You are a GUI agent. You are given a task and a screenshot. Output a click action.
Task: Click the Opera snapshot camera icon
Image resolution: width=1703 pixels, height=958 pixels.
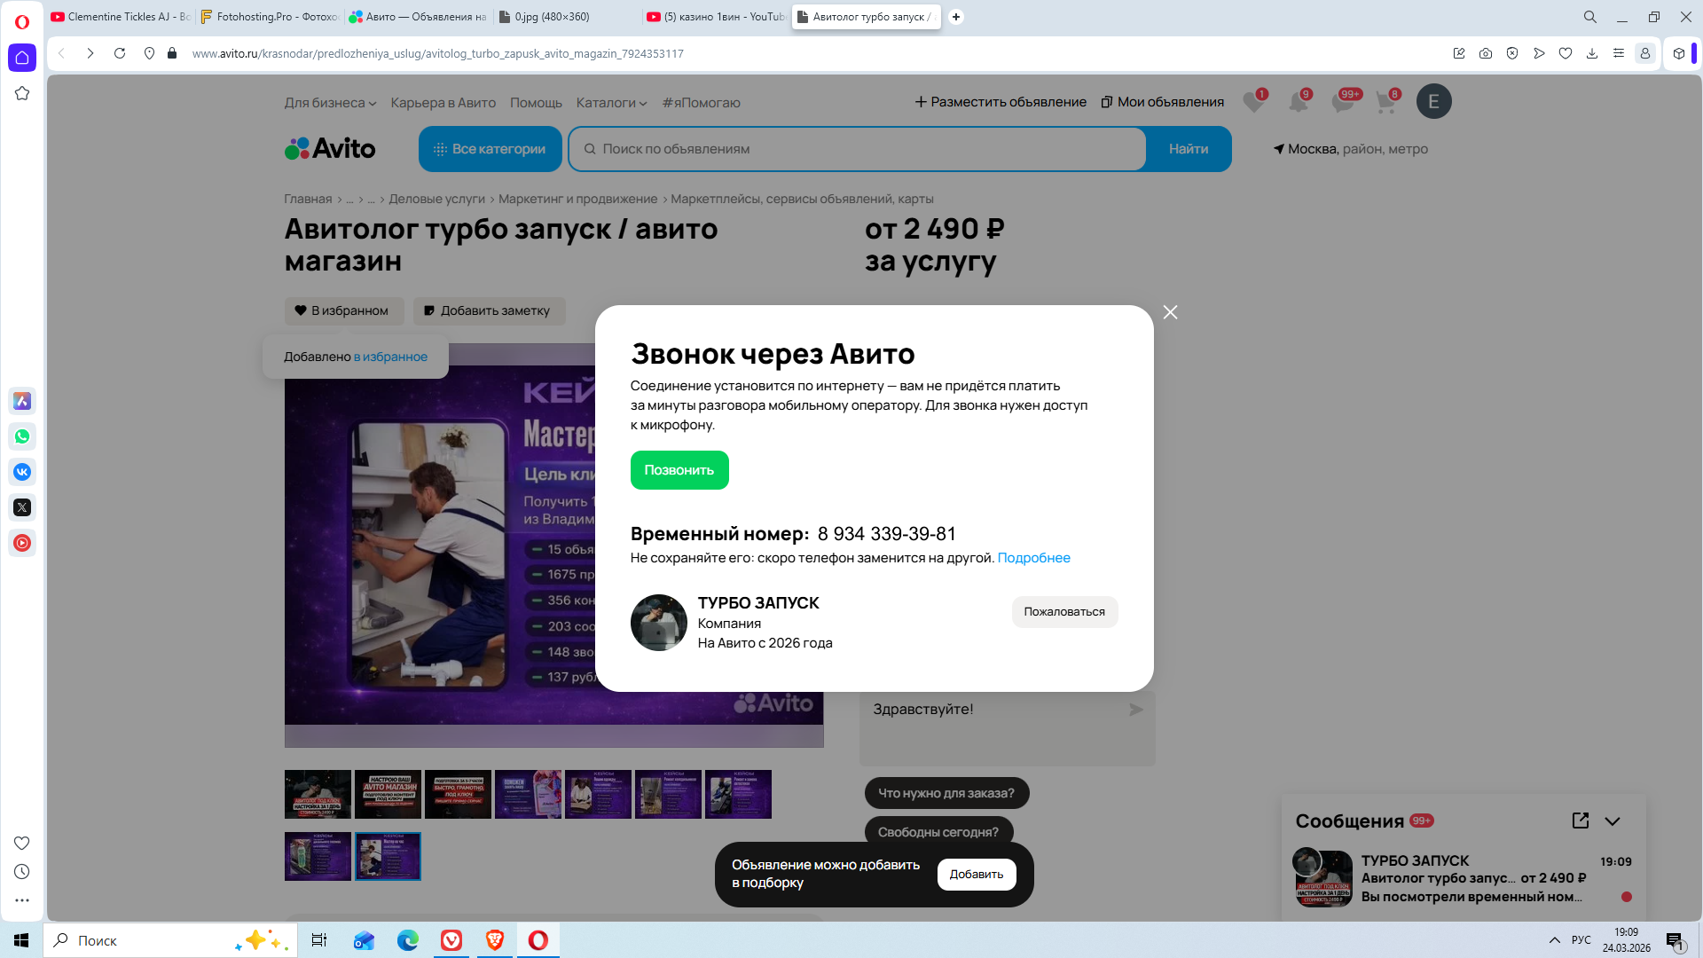[x=1486, y=53]
